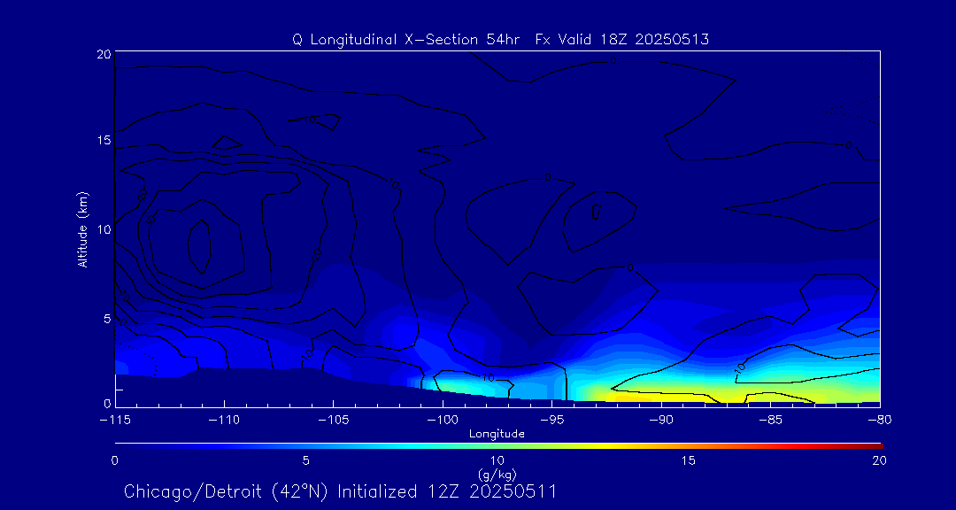The width and height of the screenshot is (956, 510).
Task: Pick the 10 value under the color bar
Action: click(x=497, y=460)
